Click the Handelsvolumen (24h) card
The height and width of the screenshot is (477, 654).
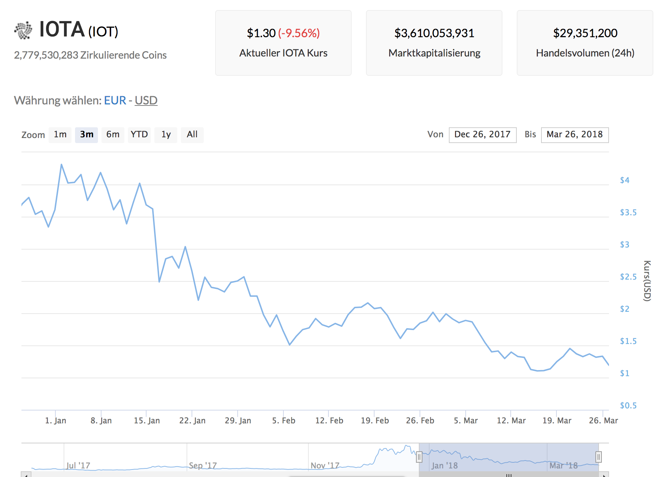click(x=585, y=43)
